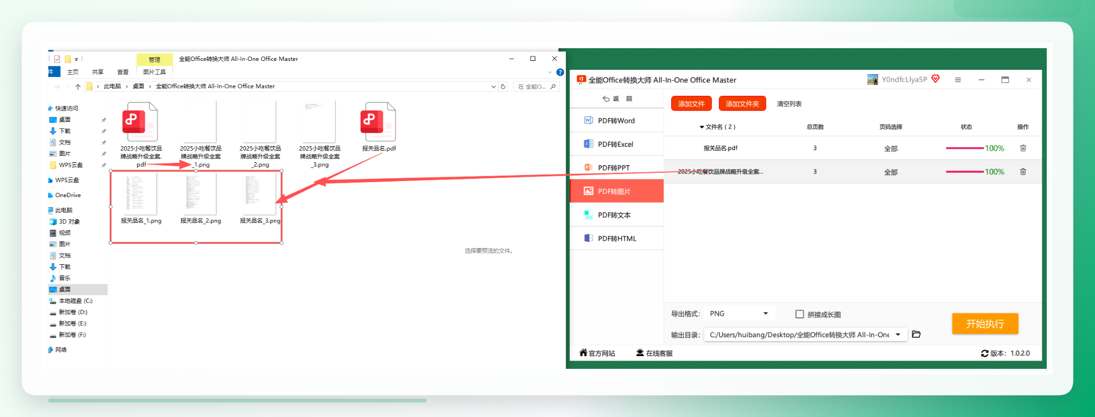Switch to PDF转HTML conversion
The width and height of the screenshot is (1095, 417).
616,238
